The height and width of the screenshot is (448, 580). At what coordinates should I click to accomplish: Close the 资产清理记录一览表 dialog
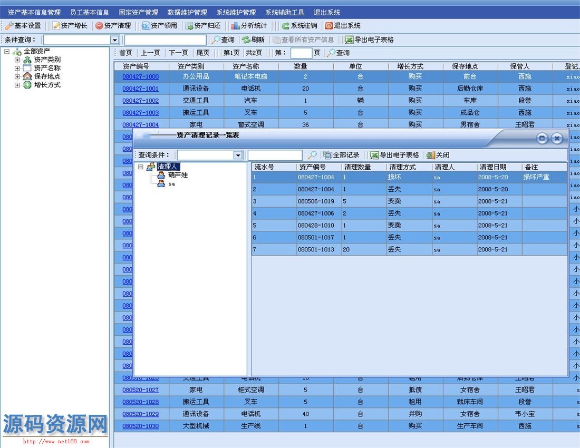click(557, 138)
